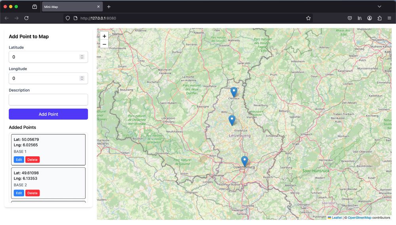Click the 'BASE 2' description text
Image resolution: width=396 pixels, height=225 pixels.
[20, 185]
